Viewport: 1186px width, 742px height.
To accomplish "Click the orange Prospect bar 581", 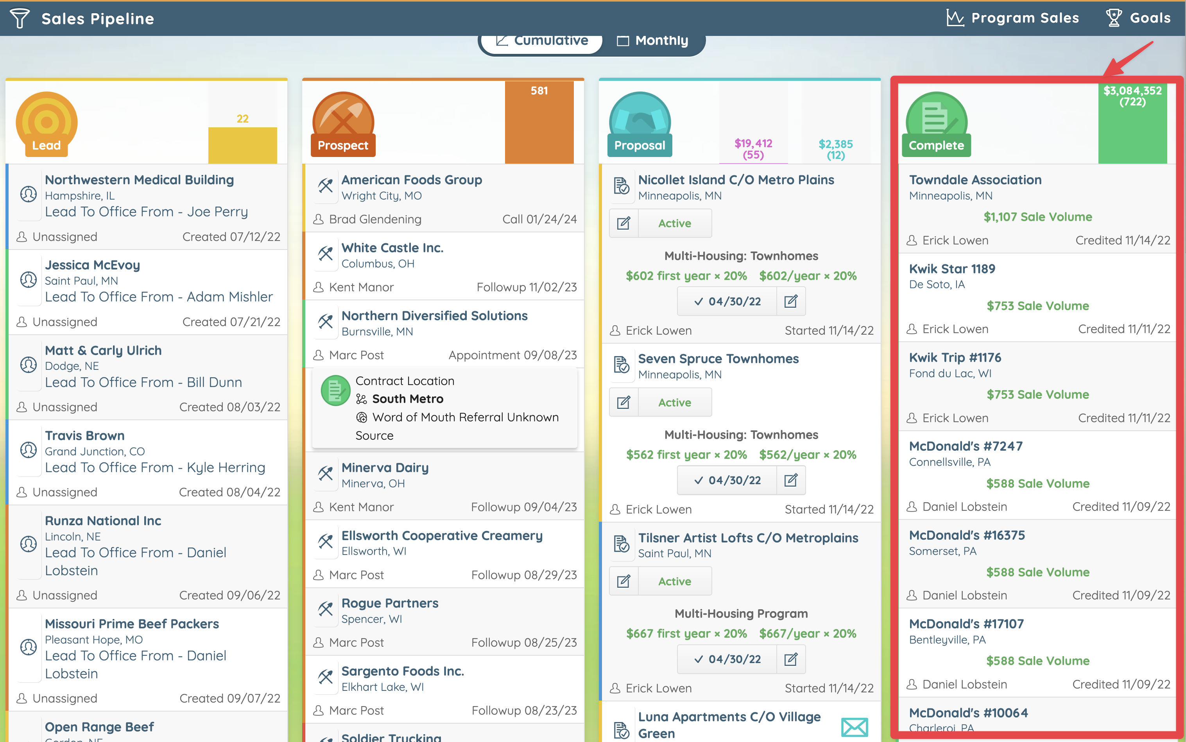I will click(539, 122).
